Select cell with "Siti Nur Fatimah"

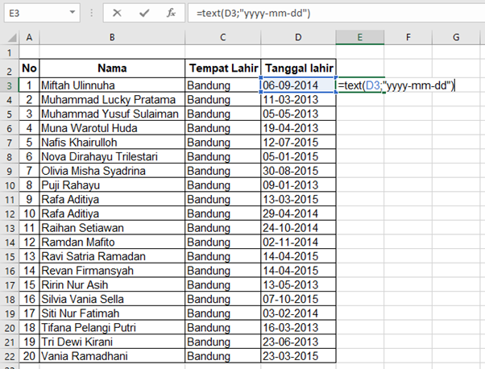[112, 313]
